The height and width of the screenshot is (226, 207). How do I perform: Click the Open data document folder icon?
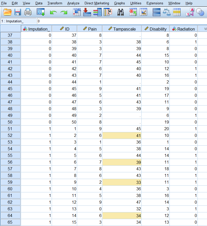click(8, 12)
